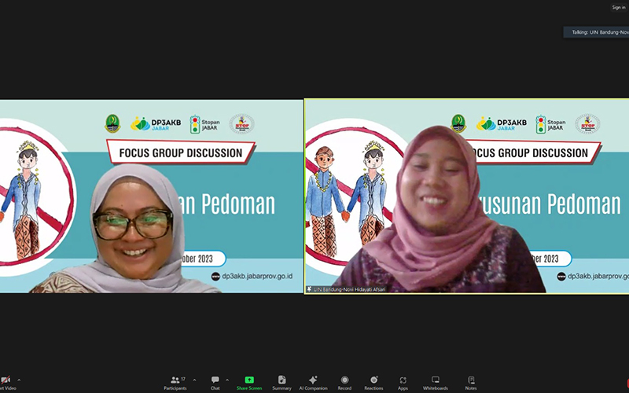Start recording with the Record button

click(344, 381)
